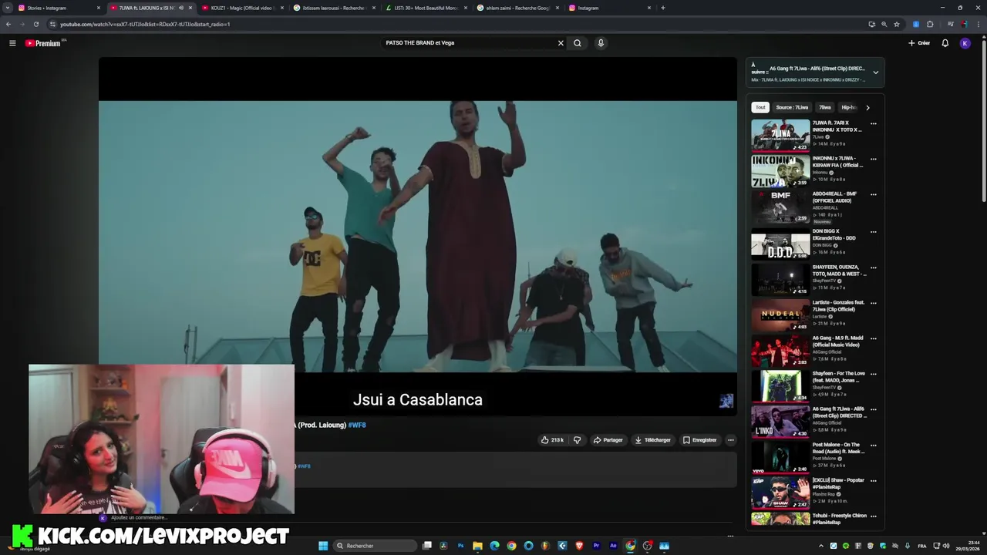Select the Tout filter chip
The width and height of the screenshot is (987, 555).
coord(760,107)
